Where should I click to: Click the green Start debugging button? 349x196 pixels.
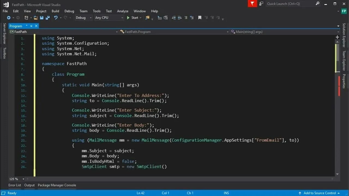(133, 18)
